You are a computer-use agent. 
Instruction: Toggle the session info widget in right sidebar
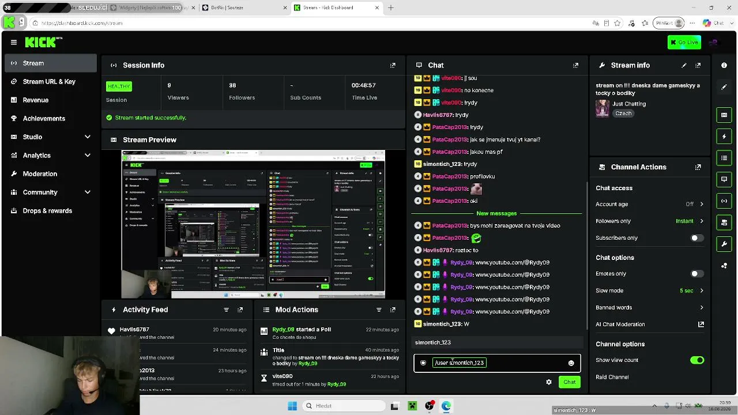coord(724,201)
